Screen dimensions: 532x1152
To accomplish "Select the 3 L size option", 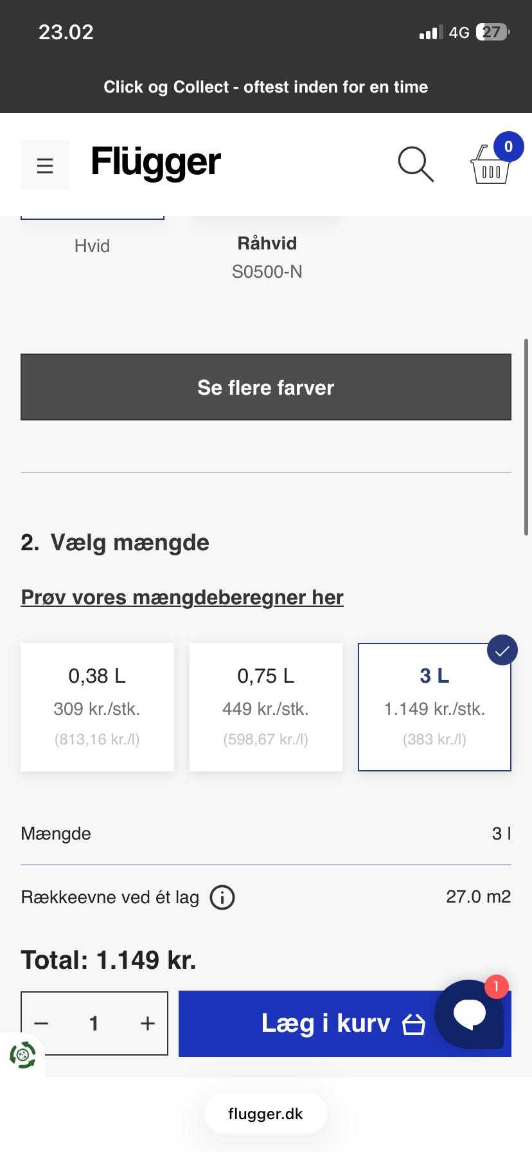I will [x=434, y=706].
